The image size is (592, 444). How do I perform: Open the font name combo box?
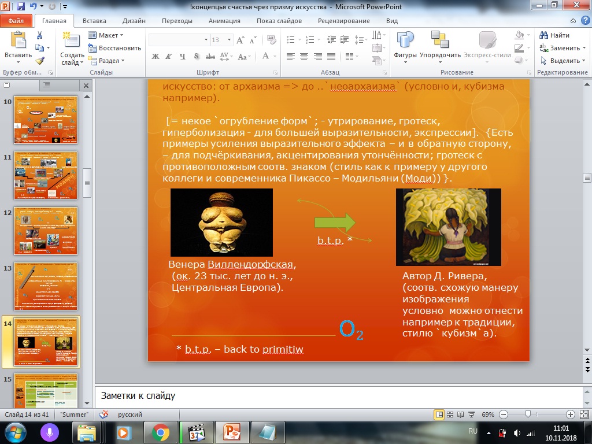(x=179, y=40)
